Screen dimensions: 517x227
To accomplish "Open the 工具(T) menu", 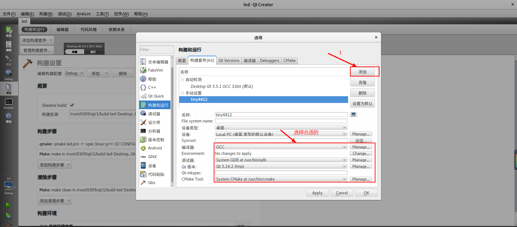I will click(x=102, y=14).
